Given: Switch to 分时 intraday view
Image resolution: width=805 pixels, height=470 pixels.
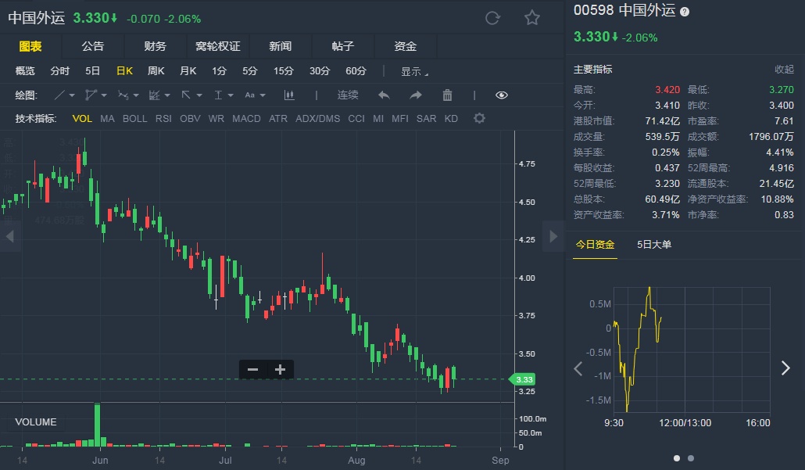Looking at the screenshot, I should [x=59, y=71].
